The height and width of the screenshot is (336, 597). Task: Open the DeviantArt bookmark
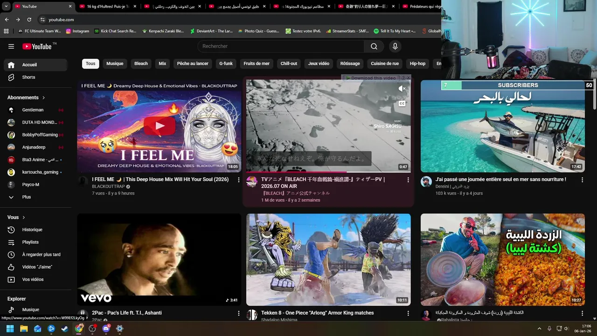(x=211, y=31)
